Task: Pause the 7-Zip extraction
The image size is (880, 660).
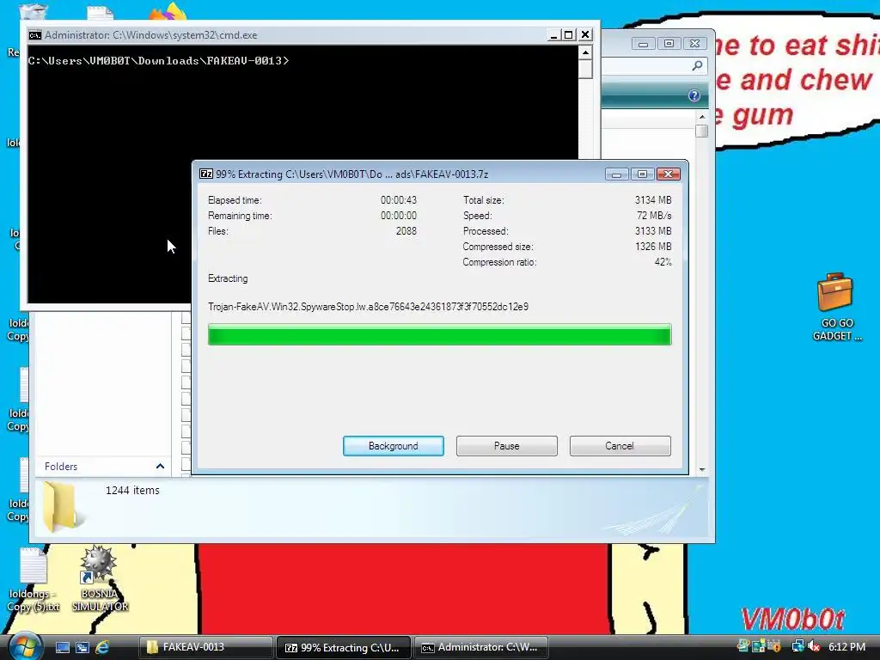Action: pos(506,446)
